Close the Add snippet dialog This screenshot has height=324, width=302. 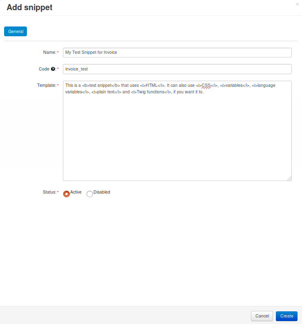click(x=297, y=4)
